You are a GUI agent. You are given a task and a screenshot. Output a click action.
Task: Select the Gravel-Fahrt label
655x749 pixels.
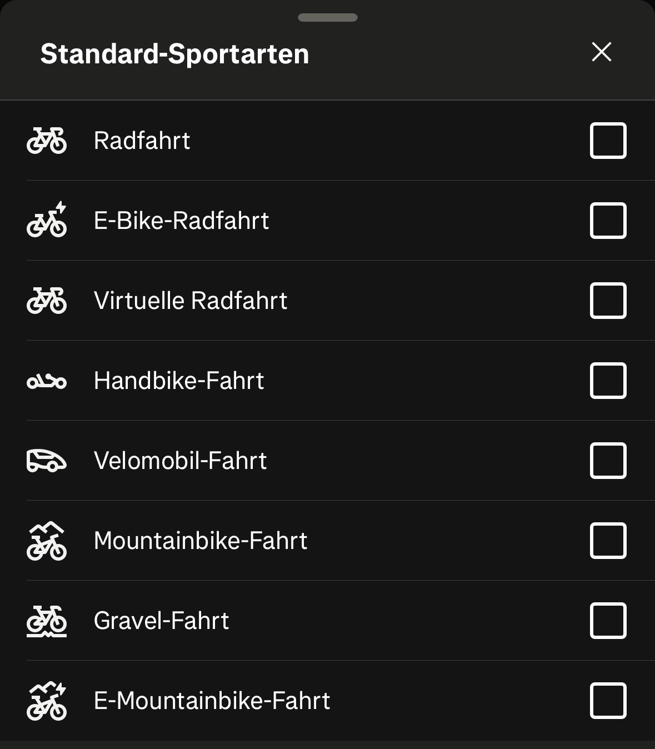(x=161, y=621)
